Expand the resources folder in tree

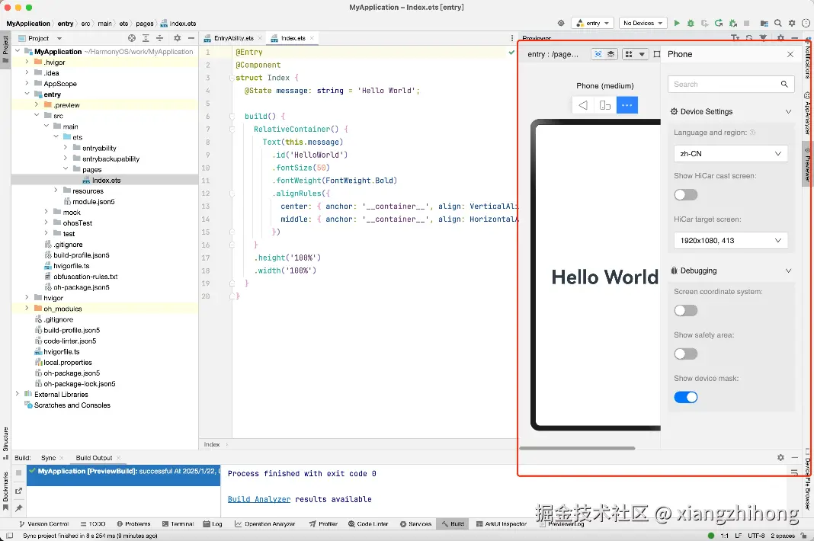click(56, 190)
